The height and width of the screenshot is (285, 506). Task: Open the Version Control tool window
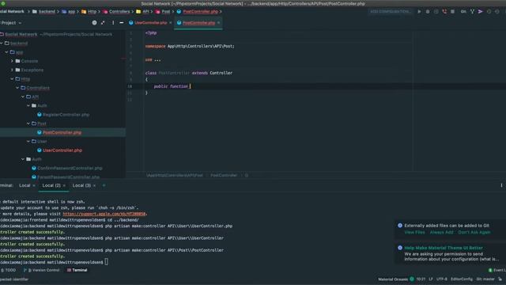tap(42, 270)
